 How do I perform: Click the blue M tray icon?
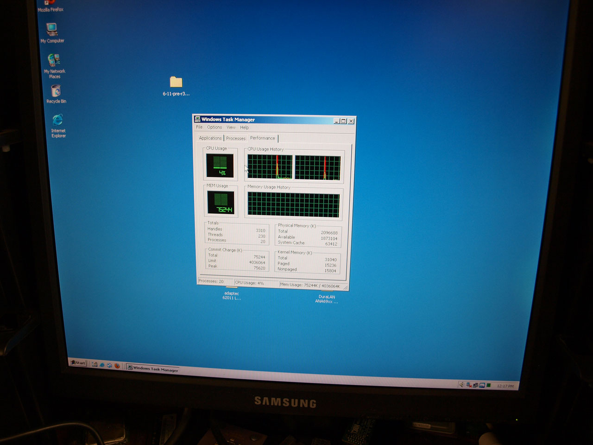click(482, 385)
